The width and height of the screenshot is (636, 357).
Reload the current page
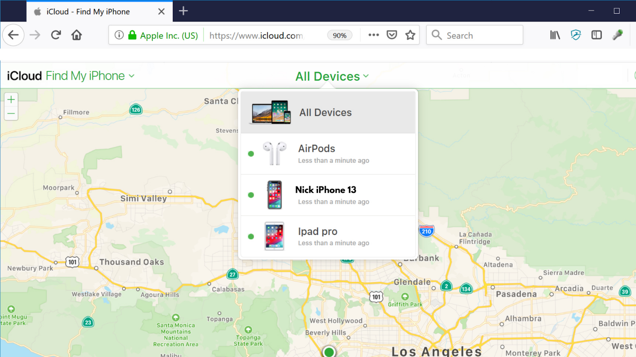point(56,35)
